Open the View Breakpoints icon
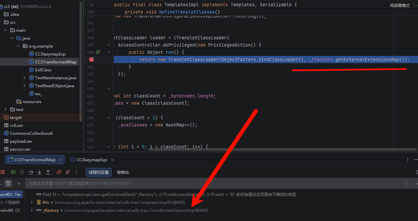 pyautogui.click(x=59, y=172)
